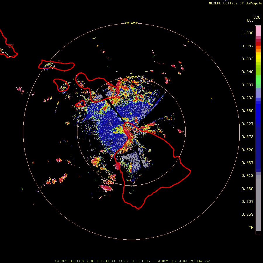This screenshot has width=263, height=263.
Task: Select the 0.253 value on the color scale
Action: [x=248, y=214]
